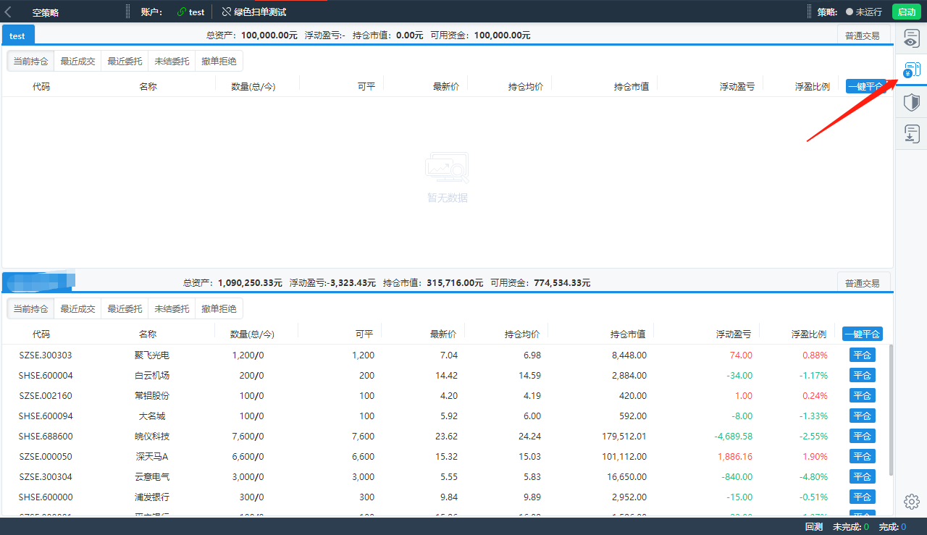Click percentage -4.80% for 云意电气
This screenshot has height=535, width=927.
(813, 477)
